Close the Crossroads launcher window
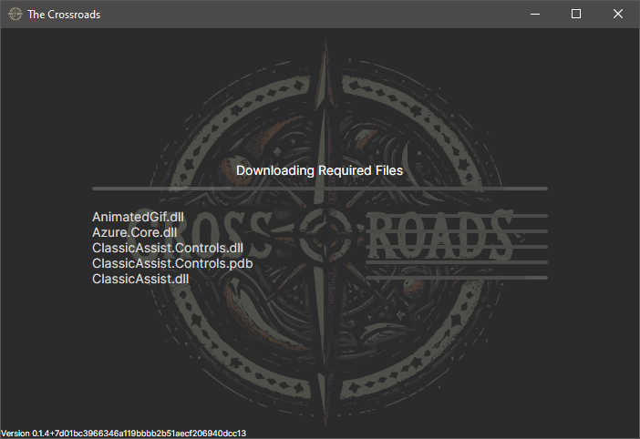 [618, 14]
